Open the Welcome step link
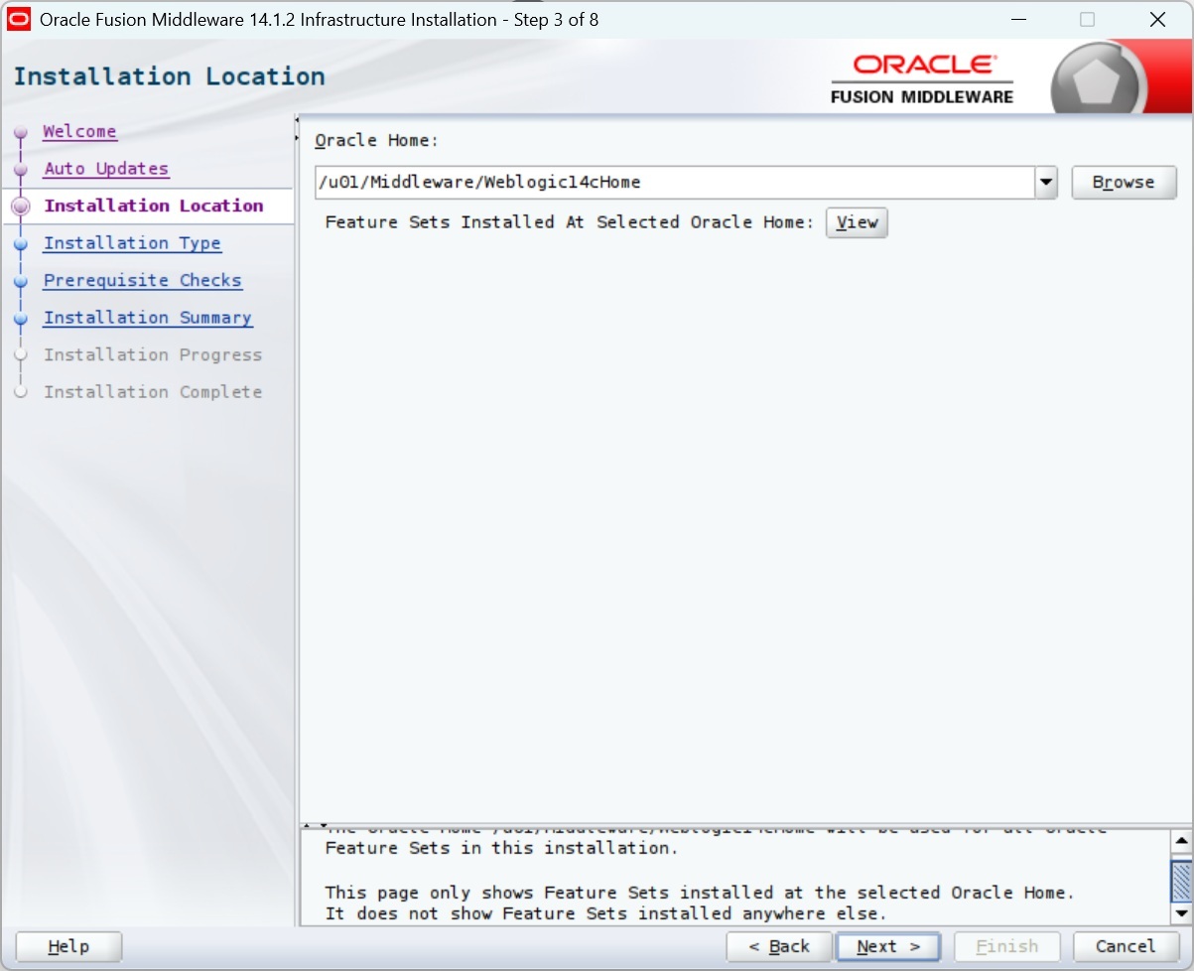1194x971 pixels. click(79, 131)
